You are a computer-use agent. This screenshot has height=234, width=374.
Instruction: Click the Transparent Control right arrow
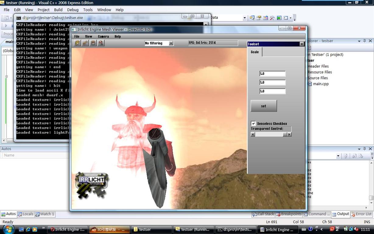pos(289,134)
